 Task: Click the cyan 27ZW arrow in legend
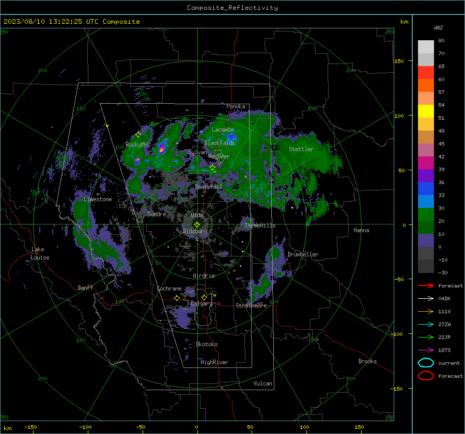[426, 325]
